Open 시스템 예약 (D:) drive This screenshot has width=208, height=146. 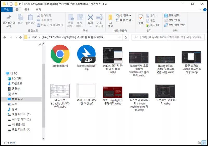tap(19, 119)
